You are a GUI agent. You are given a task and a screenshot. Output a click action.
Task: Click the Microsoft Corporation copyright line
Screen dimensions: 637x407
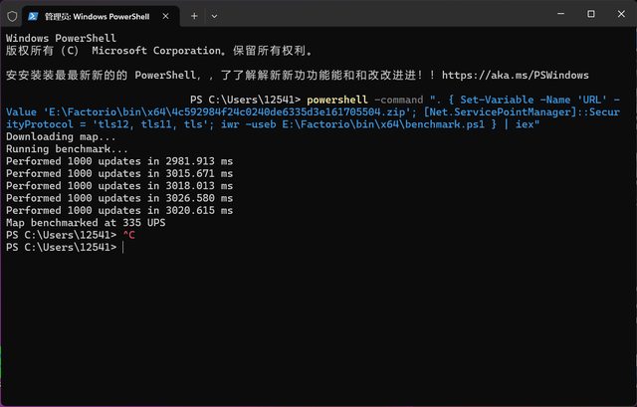[159, 50]
